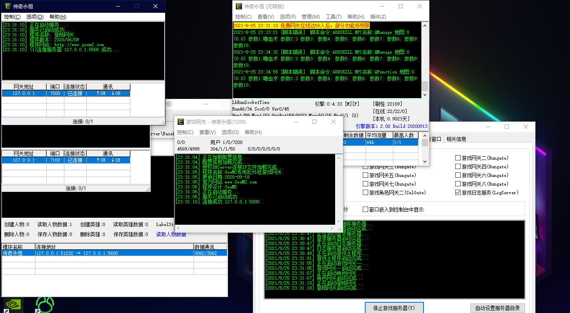Click vertical scrollbar of 游戏网关 log
This screenshot has width=570, height=313.
coord(338,189)
